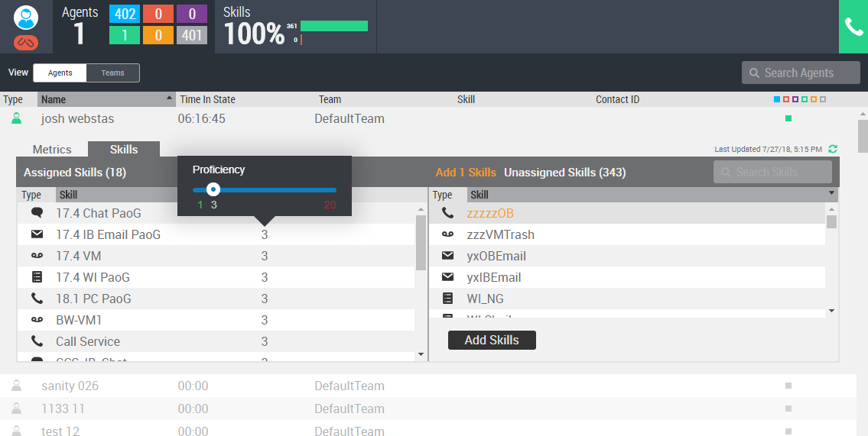The width and height of the screenshot is (868, 436).
Task: Click the Proficiency slider track near 20
Action: coord(330,190)
